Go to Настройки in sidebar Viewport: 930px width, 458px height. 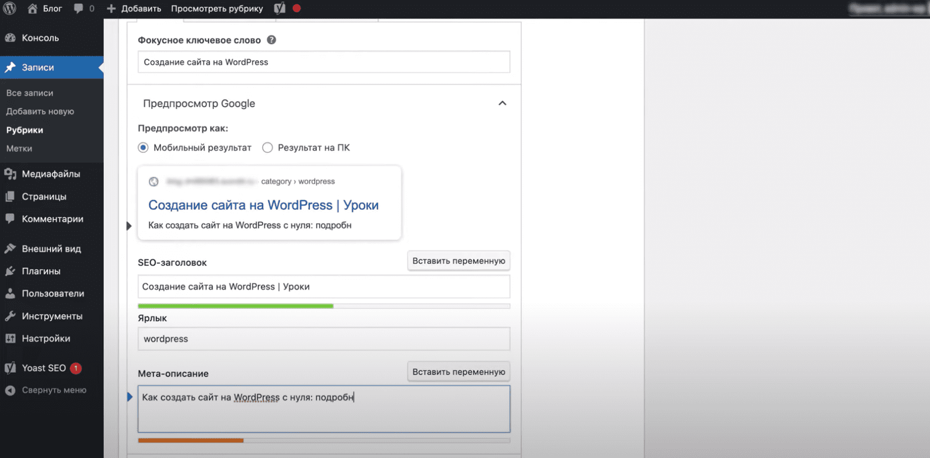pyautogui.click(x=45, y=339)
